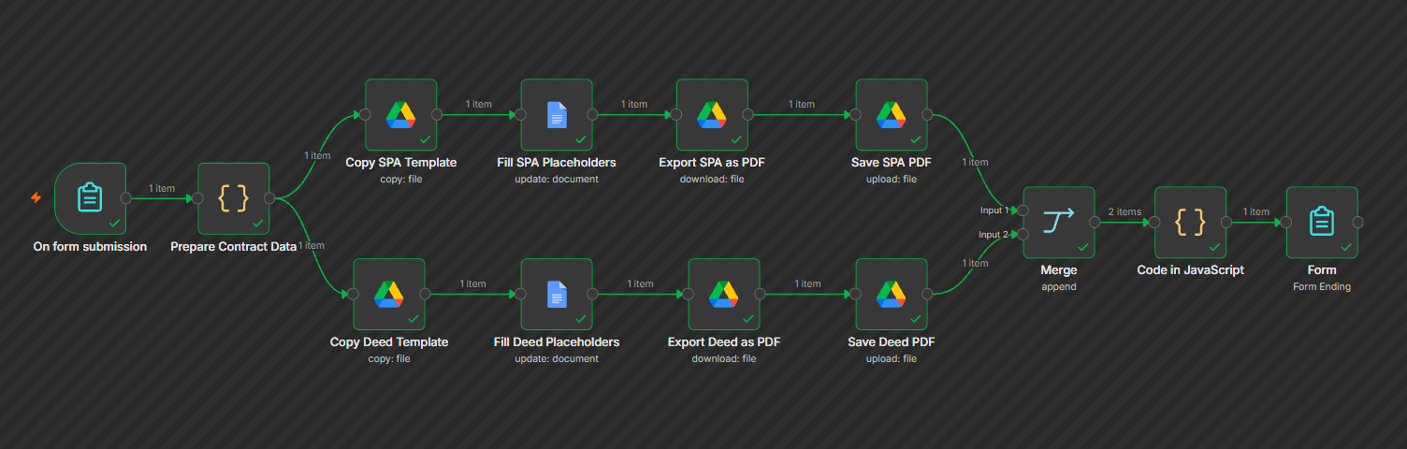Select the Fill Deed Placeholders Docs node
Screen dimensions: 1407x449
pyautogui.click(x=557, y=294)
